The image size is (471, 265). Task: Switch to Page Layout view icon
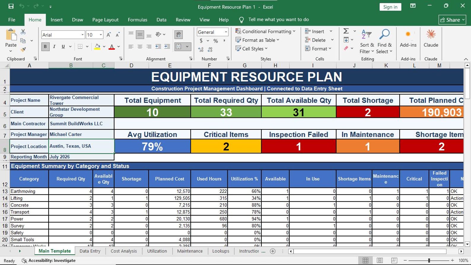click(x=380, y=261)
